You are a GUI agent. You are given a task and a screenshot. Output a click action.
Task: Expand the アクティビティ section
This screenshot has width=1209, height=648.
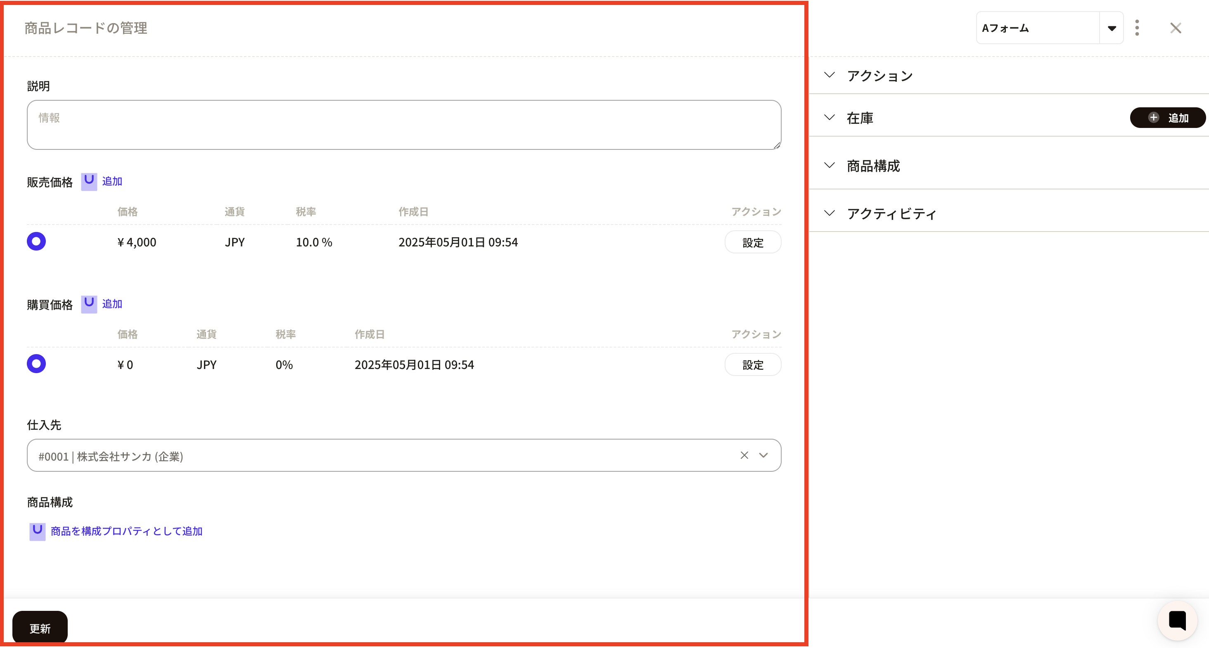(829, 213)
